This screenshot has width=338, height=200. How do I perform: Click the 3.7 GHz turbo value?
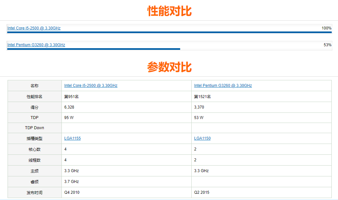[72, 182]
